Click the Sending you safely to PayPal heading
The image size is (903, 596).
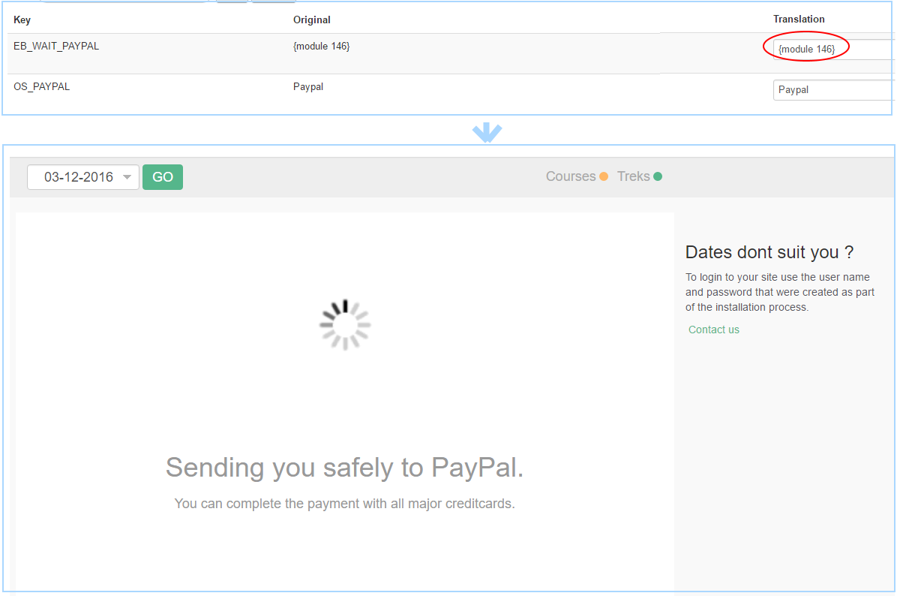click(x=344, y=467)
